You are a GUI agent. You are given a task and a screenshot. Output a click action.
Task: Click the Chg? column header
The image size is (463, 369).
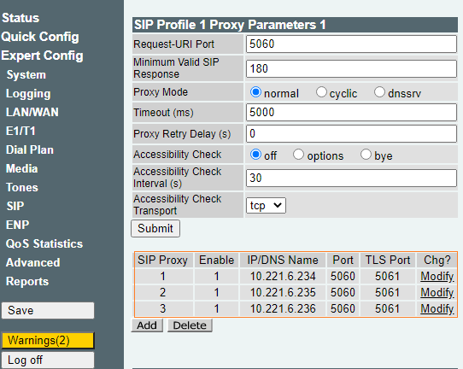437,260
